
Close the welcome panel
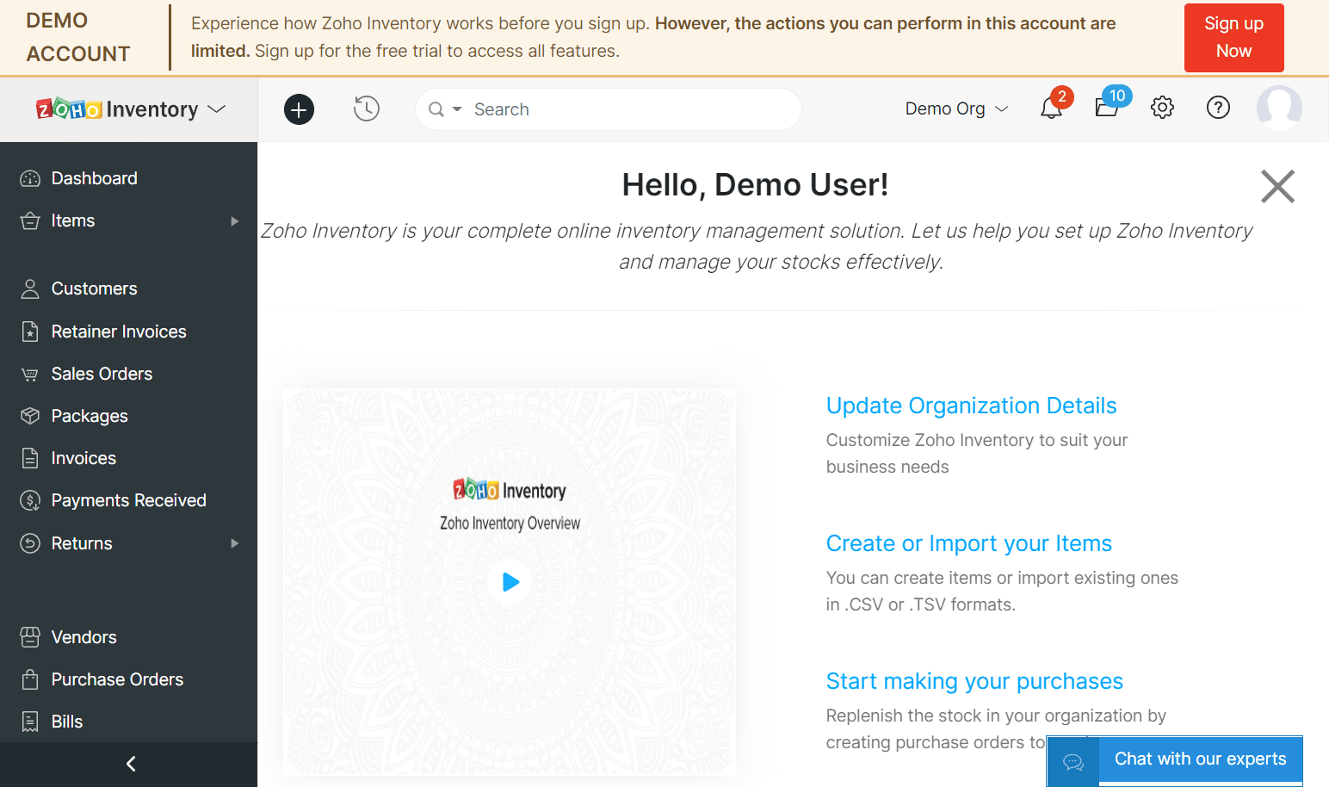click(1277, 186)
